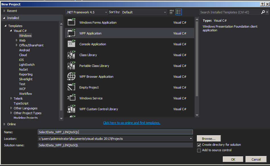Image resolution: width=270 pixels, height=166 pixels.
Task: Select the Windows Forms Application template icon
Action: [71, 22]
